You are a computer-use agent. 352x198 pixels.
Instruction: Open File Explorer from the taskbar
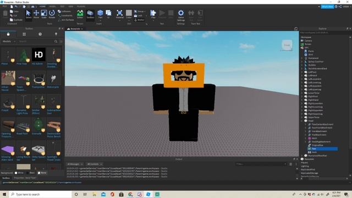(x=94, y=194)
